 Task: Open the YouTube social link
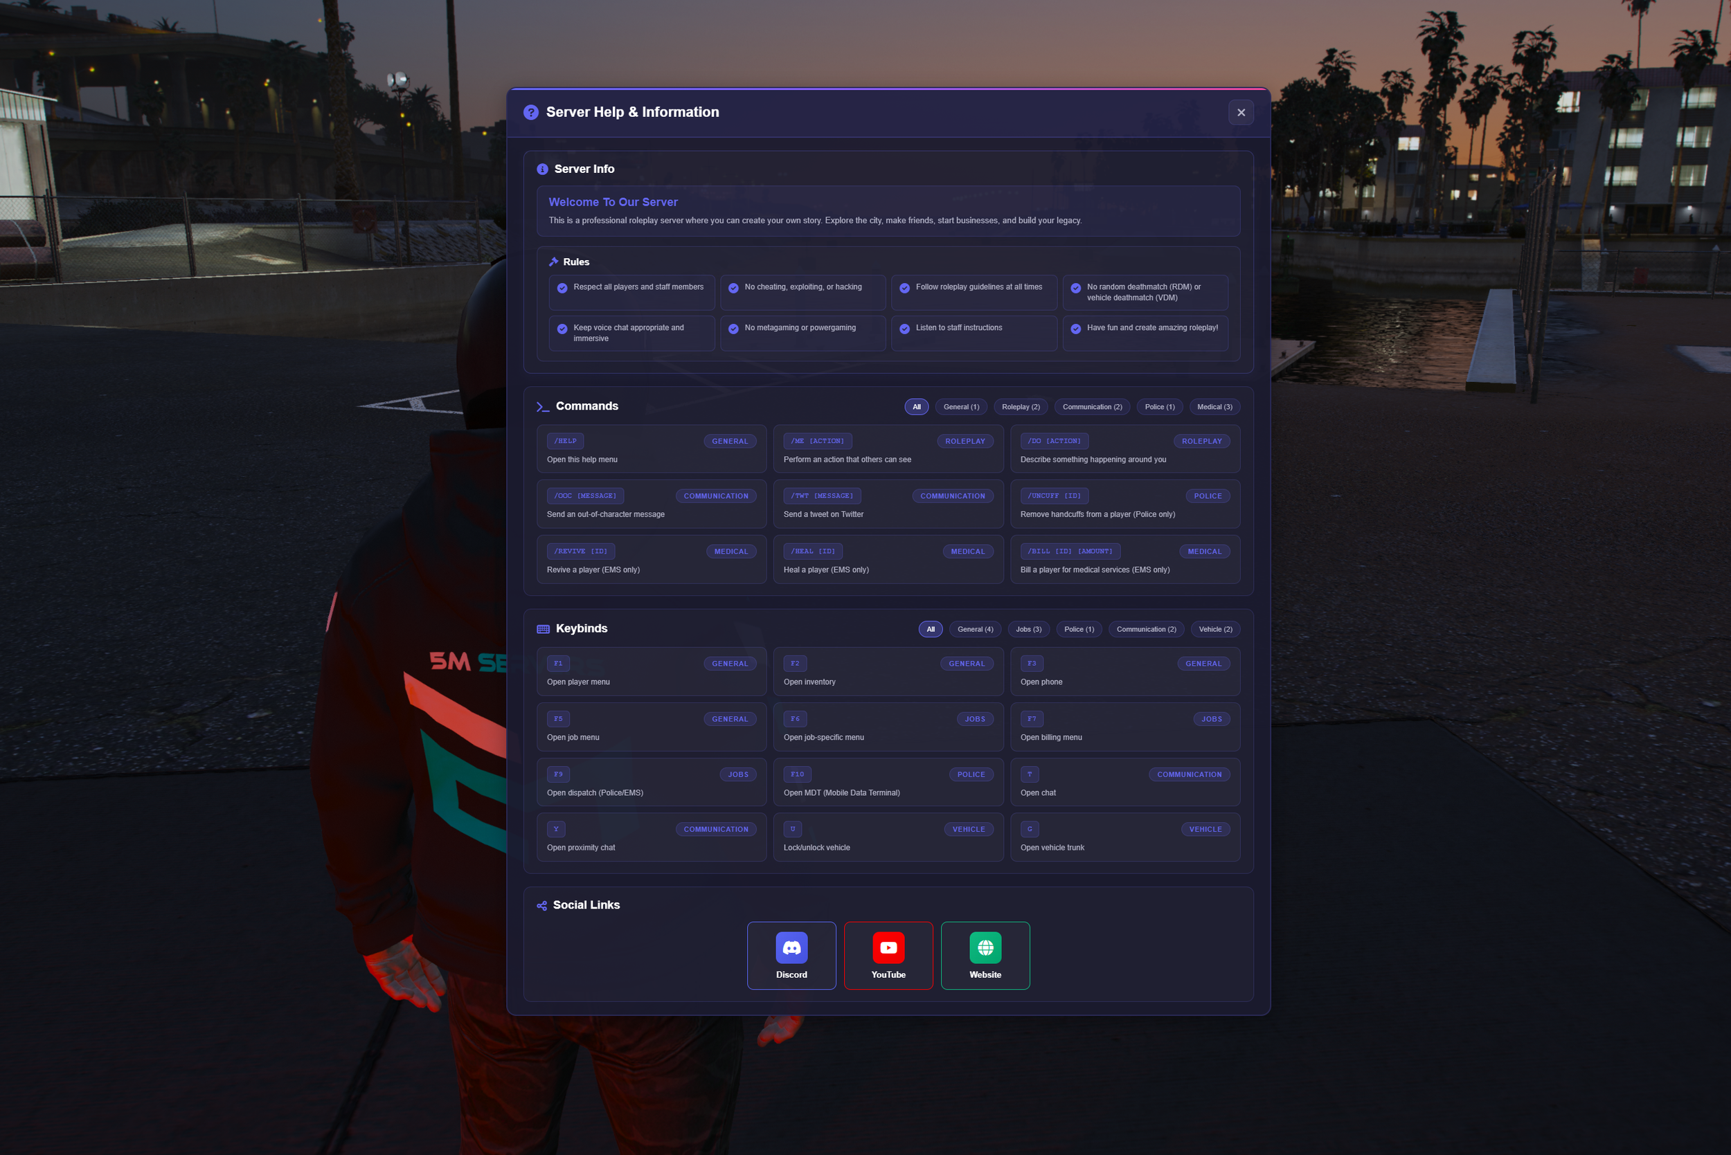click(888, 956)
